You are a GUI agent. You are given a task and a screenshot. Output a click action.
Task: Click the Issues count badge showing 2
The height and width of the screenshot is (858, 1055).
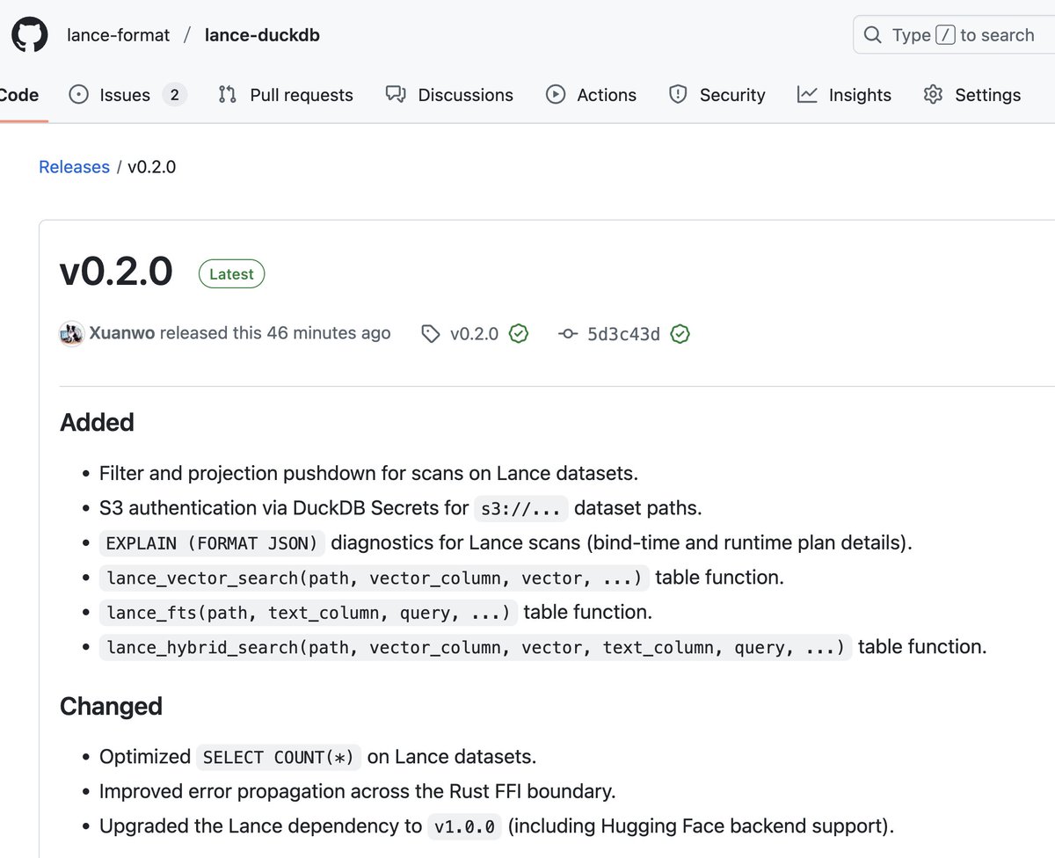[x=174, y=95]
